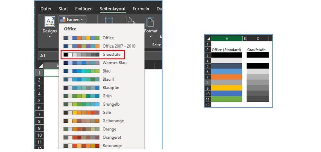Click the yellow cell in row 9
Image resolution: width=321 pixels, height=152 pixels.
(227, 88)
